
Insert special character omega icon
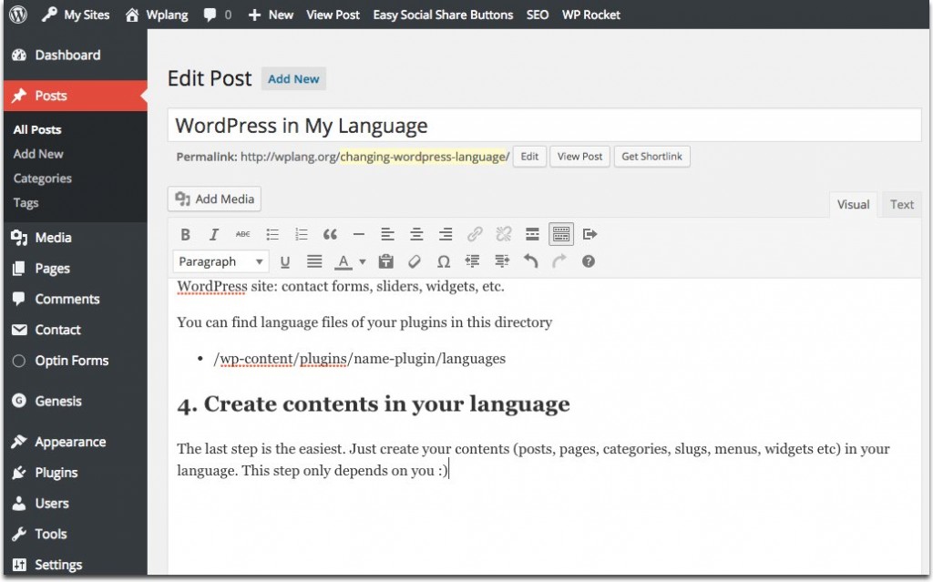click(x=444, y=261)
